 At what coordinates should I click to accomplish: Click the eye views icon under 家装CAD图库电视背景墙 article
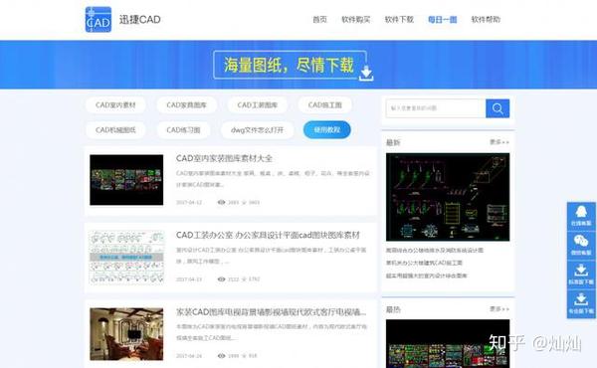(221, 356)
